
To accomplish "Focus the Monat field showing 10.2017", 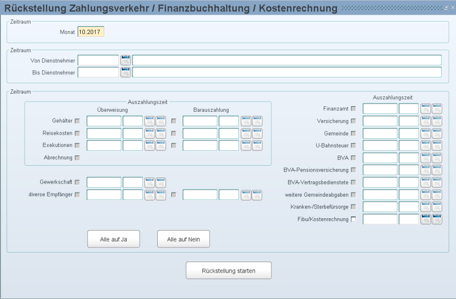I will [91, 32].
